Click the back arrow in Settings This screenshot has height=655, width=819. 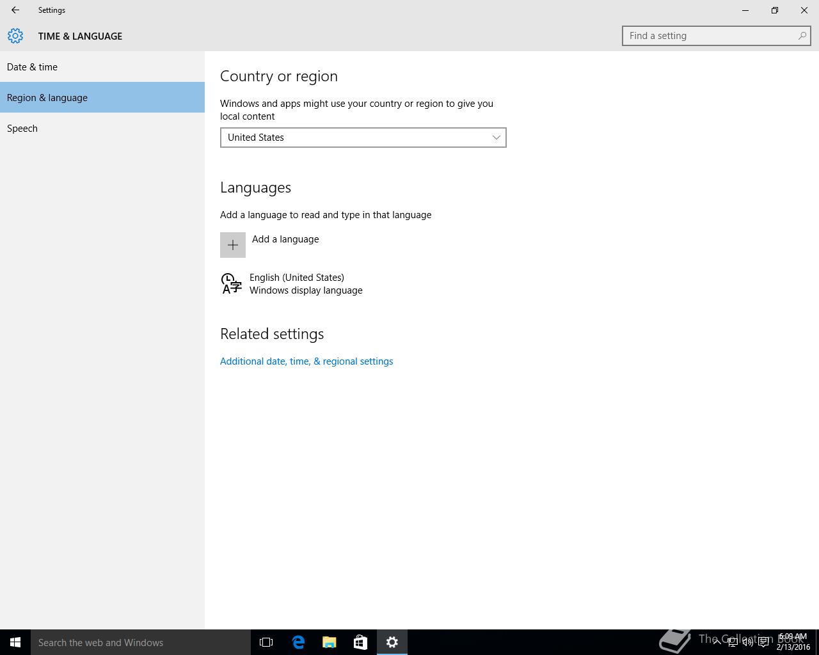point(15,10)
